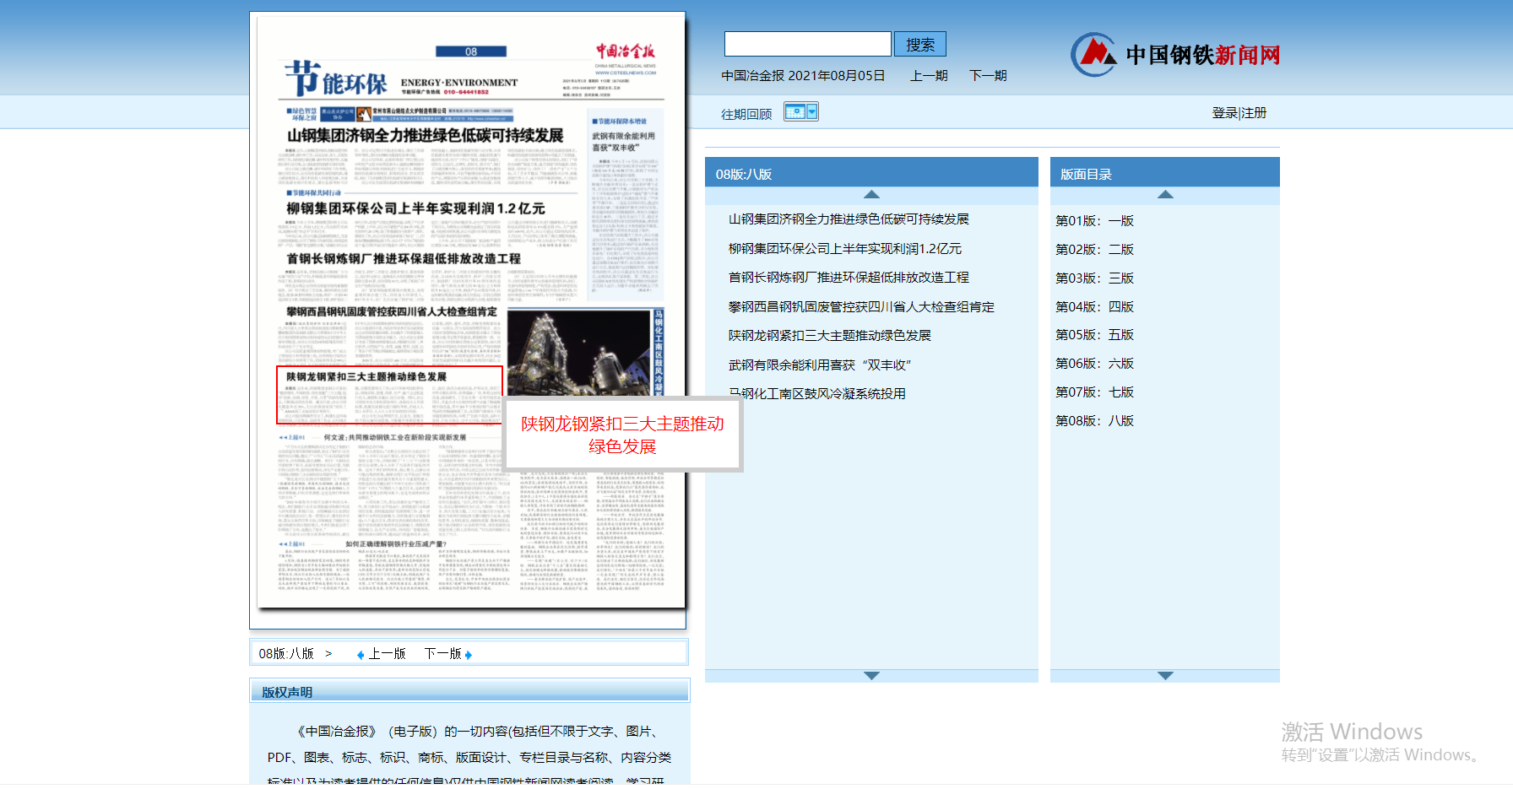1513x789 pixels.
Task: Select 第07版：七版 in page directory
Action: 1094,392
